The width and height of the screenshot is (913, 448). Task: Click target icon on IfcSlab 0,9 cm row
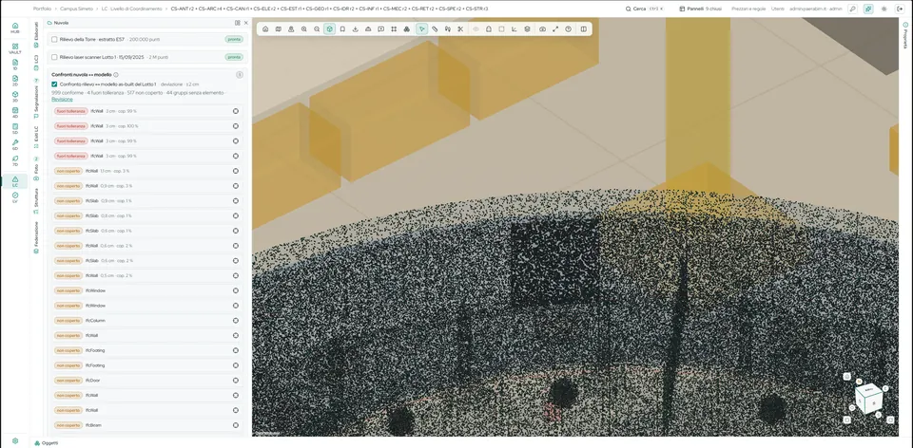click(x=236, y=201)
